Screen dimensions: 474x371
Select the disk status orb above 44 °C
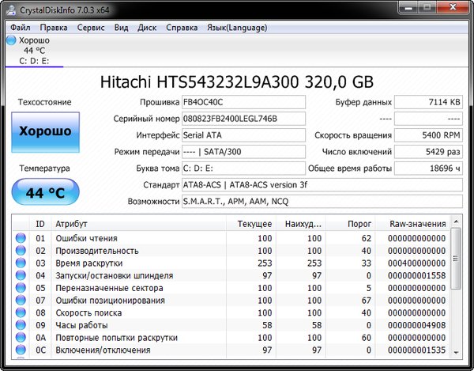click(x=11, y=40)
